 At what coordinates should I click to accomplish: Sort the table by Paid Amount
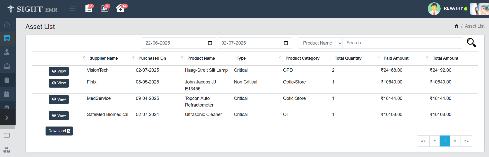[x=379, y=58]
